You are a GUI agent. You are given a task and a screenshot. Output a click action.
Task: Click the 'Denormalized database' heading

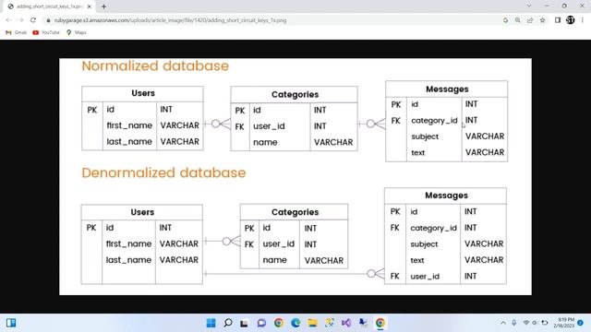click(x=163, y=172)
